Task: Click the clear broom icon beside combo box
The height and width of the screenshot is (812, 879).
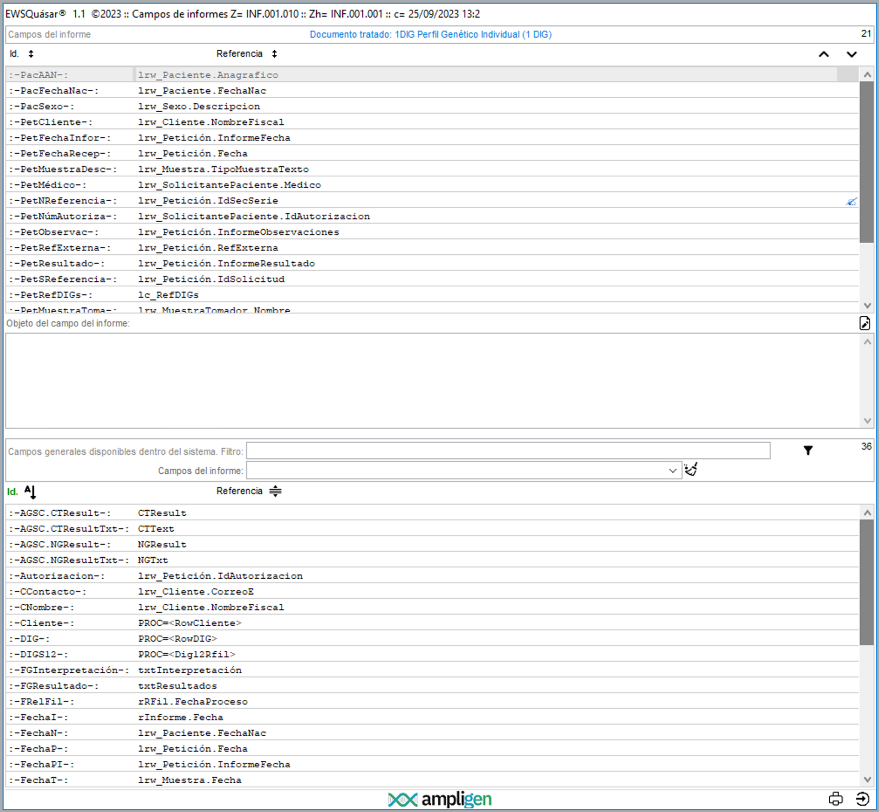Action: click(x=691, y=469)
